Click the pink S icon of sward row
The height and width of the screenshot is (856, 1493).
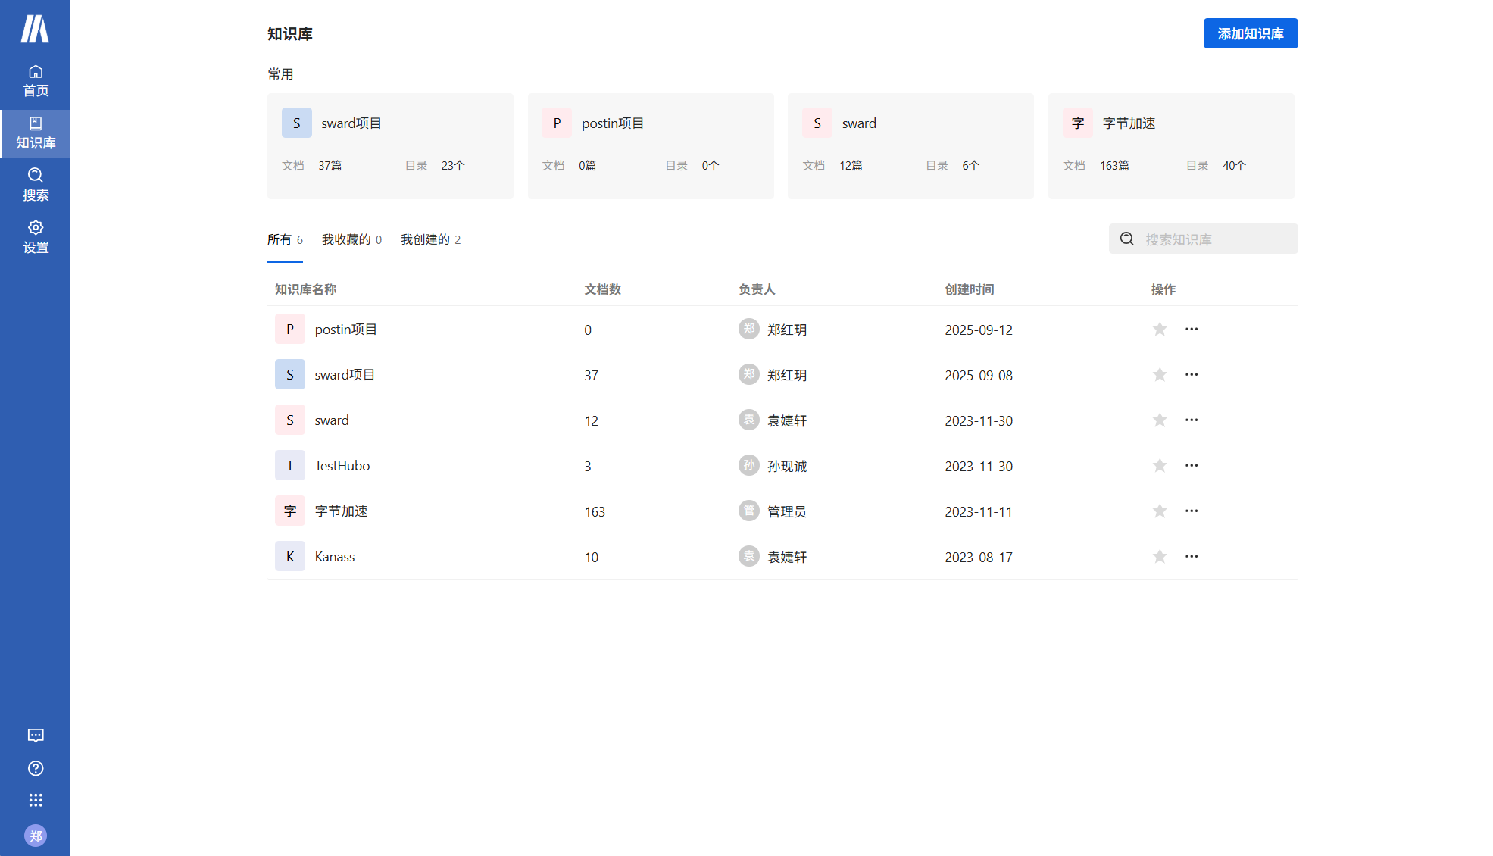[290, 420]
